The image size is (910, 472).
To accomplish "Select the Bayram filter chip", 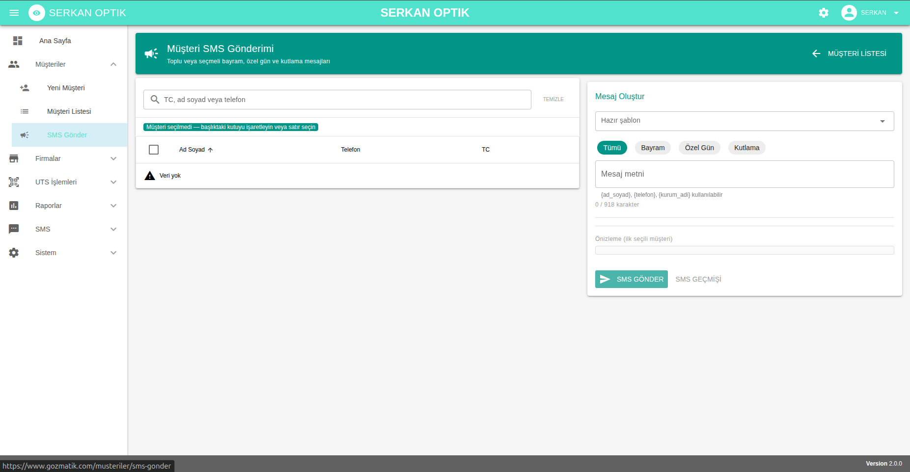I will pyautogui.click(x=653, y=148).
